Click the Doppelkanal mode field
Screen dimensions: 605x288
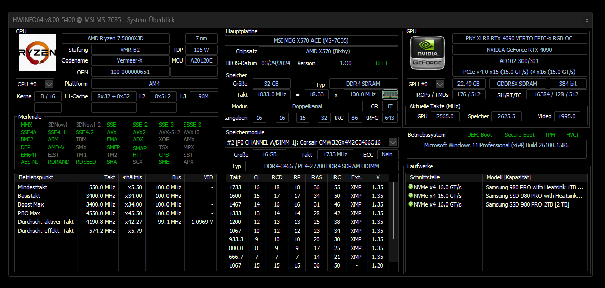click(307, 106)
